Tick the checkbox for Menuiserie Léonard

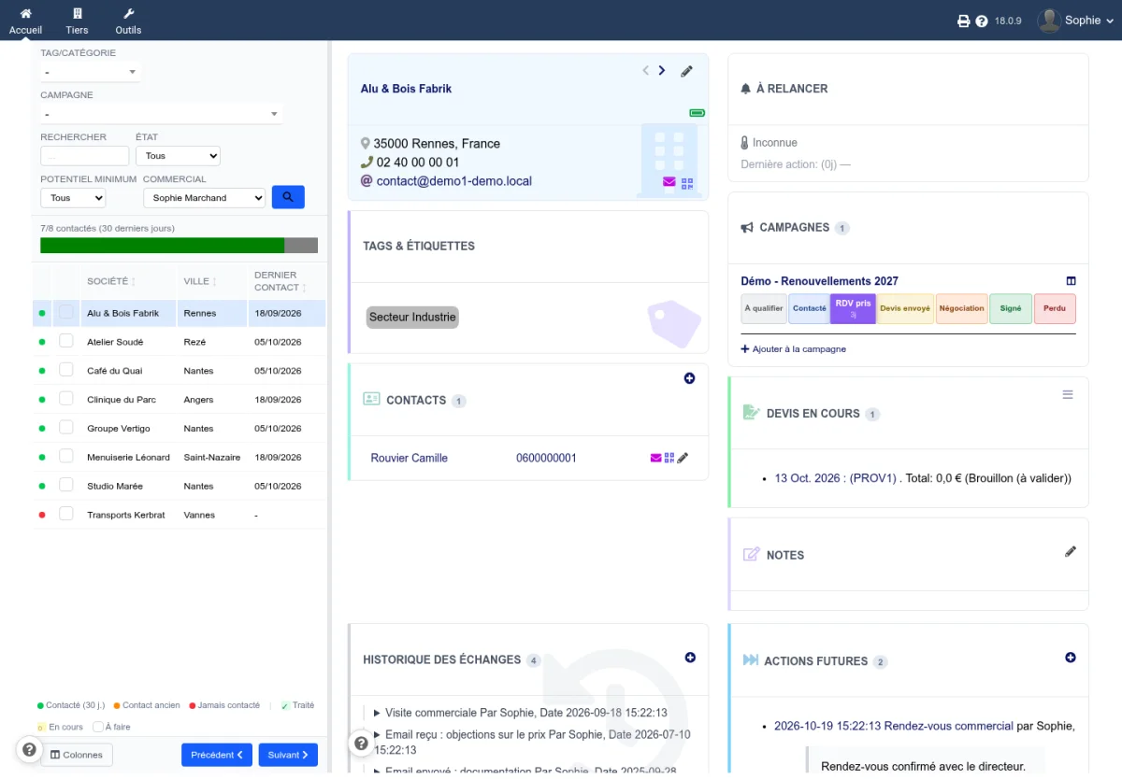point(66,457)
